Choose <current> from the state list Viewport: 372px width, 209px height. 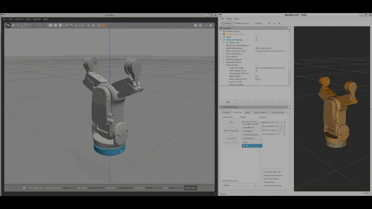[252, 131]
